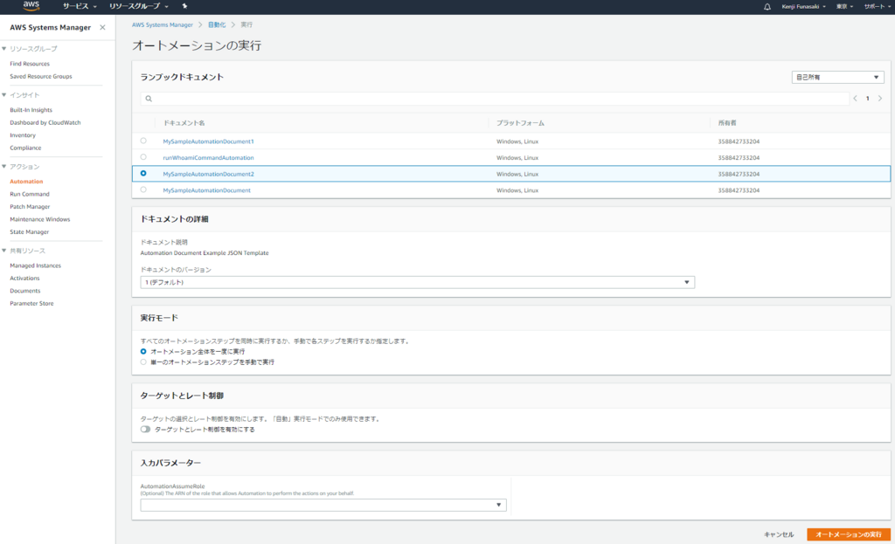Click the オートメーションの実行 orange button

click(x=849, y=535)
